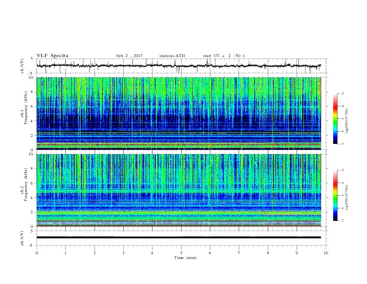
Task: Click the "station=ATH" header text
Action: (172, 56)
